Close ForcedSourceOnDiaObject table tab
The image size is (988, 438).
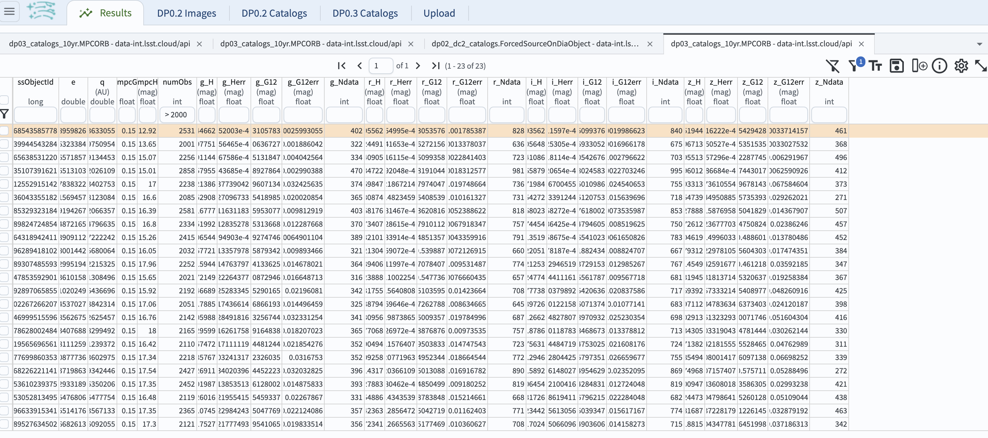tap(650, 44)
